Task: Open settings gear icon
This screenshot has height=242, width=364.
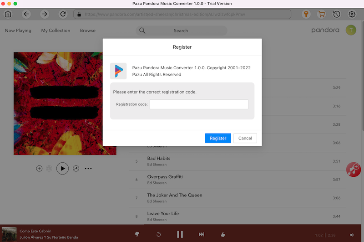Action: point(352,14)
